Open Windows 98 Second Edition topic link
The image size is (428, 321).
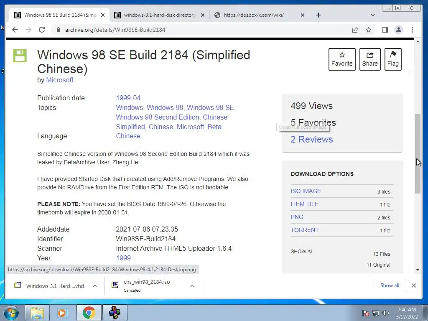coord(158,117)
